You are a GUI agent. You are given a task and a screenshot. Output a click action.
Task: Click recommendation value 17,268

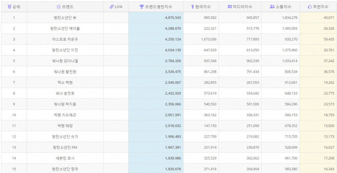point(329,158)
